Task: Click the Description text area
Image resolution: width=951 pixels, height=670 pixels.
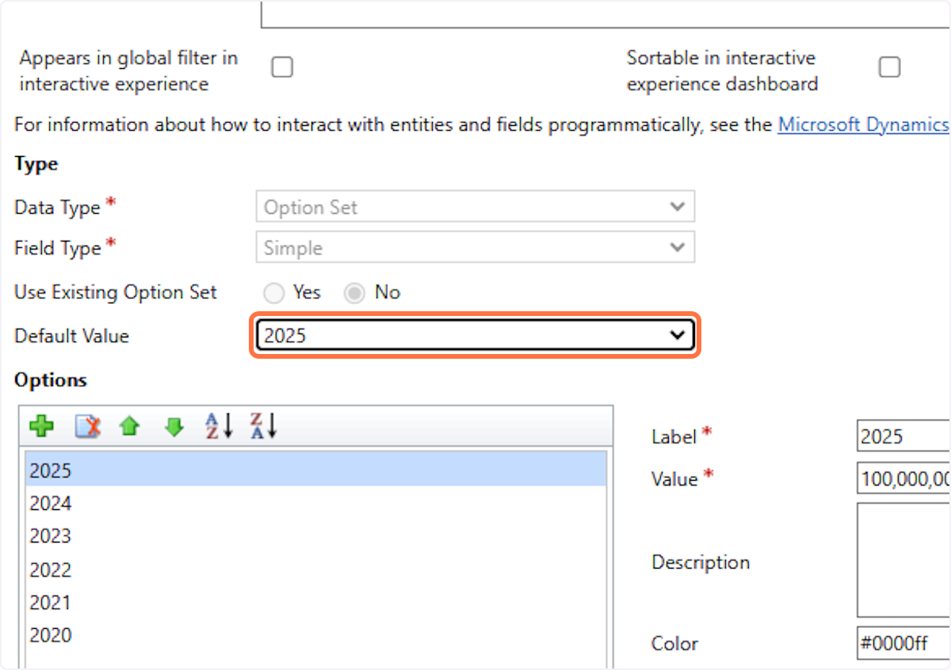Action: point(903,560)
